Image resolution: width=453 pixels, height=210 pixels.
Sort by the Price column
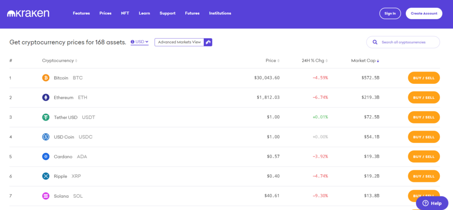click(x=272, y=61)
